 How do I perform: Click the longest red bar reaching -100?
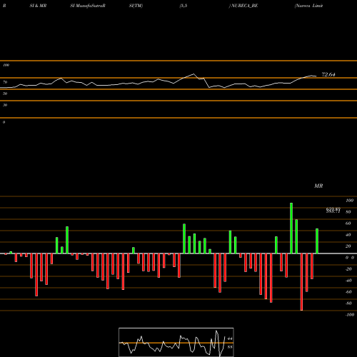301,282
